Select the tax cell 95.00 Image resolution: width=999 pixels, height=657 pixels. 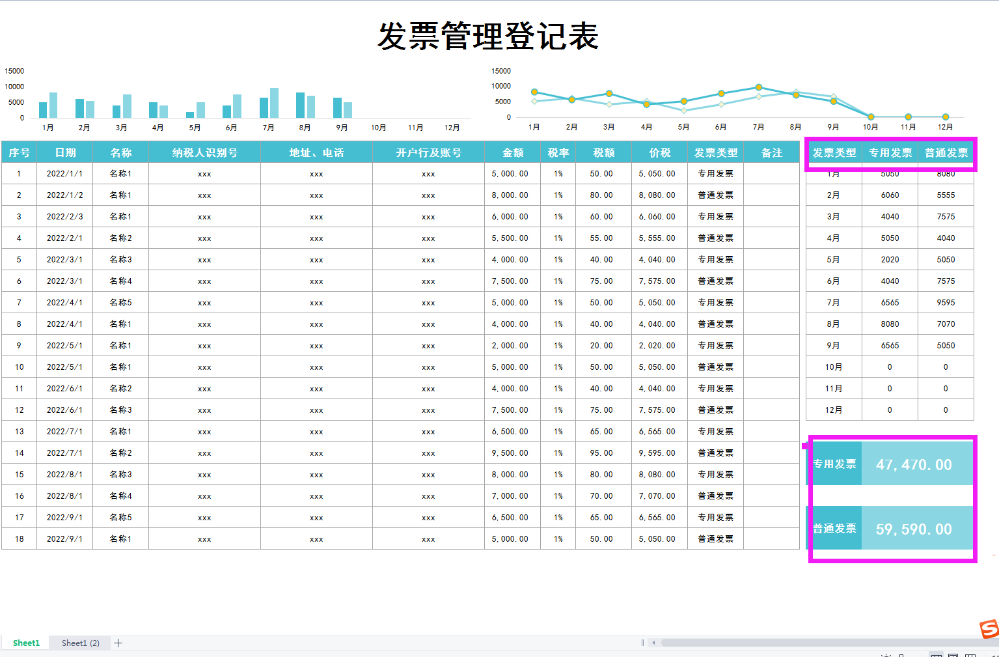click(603, 453)
